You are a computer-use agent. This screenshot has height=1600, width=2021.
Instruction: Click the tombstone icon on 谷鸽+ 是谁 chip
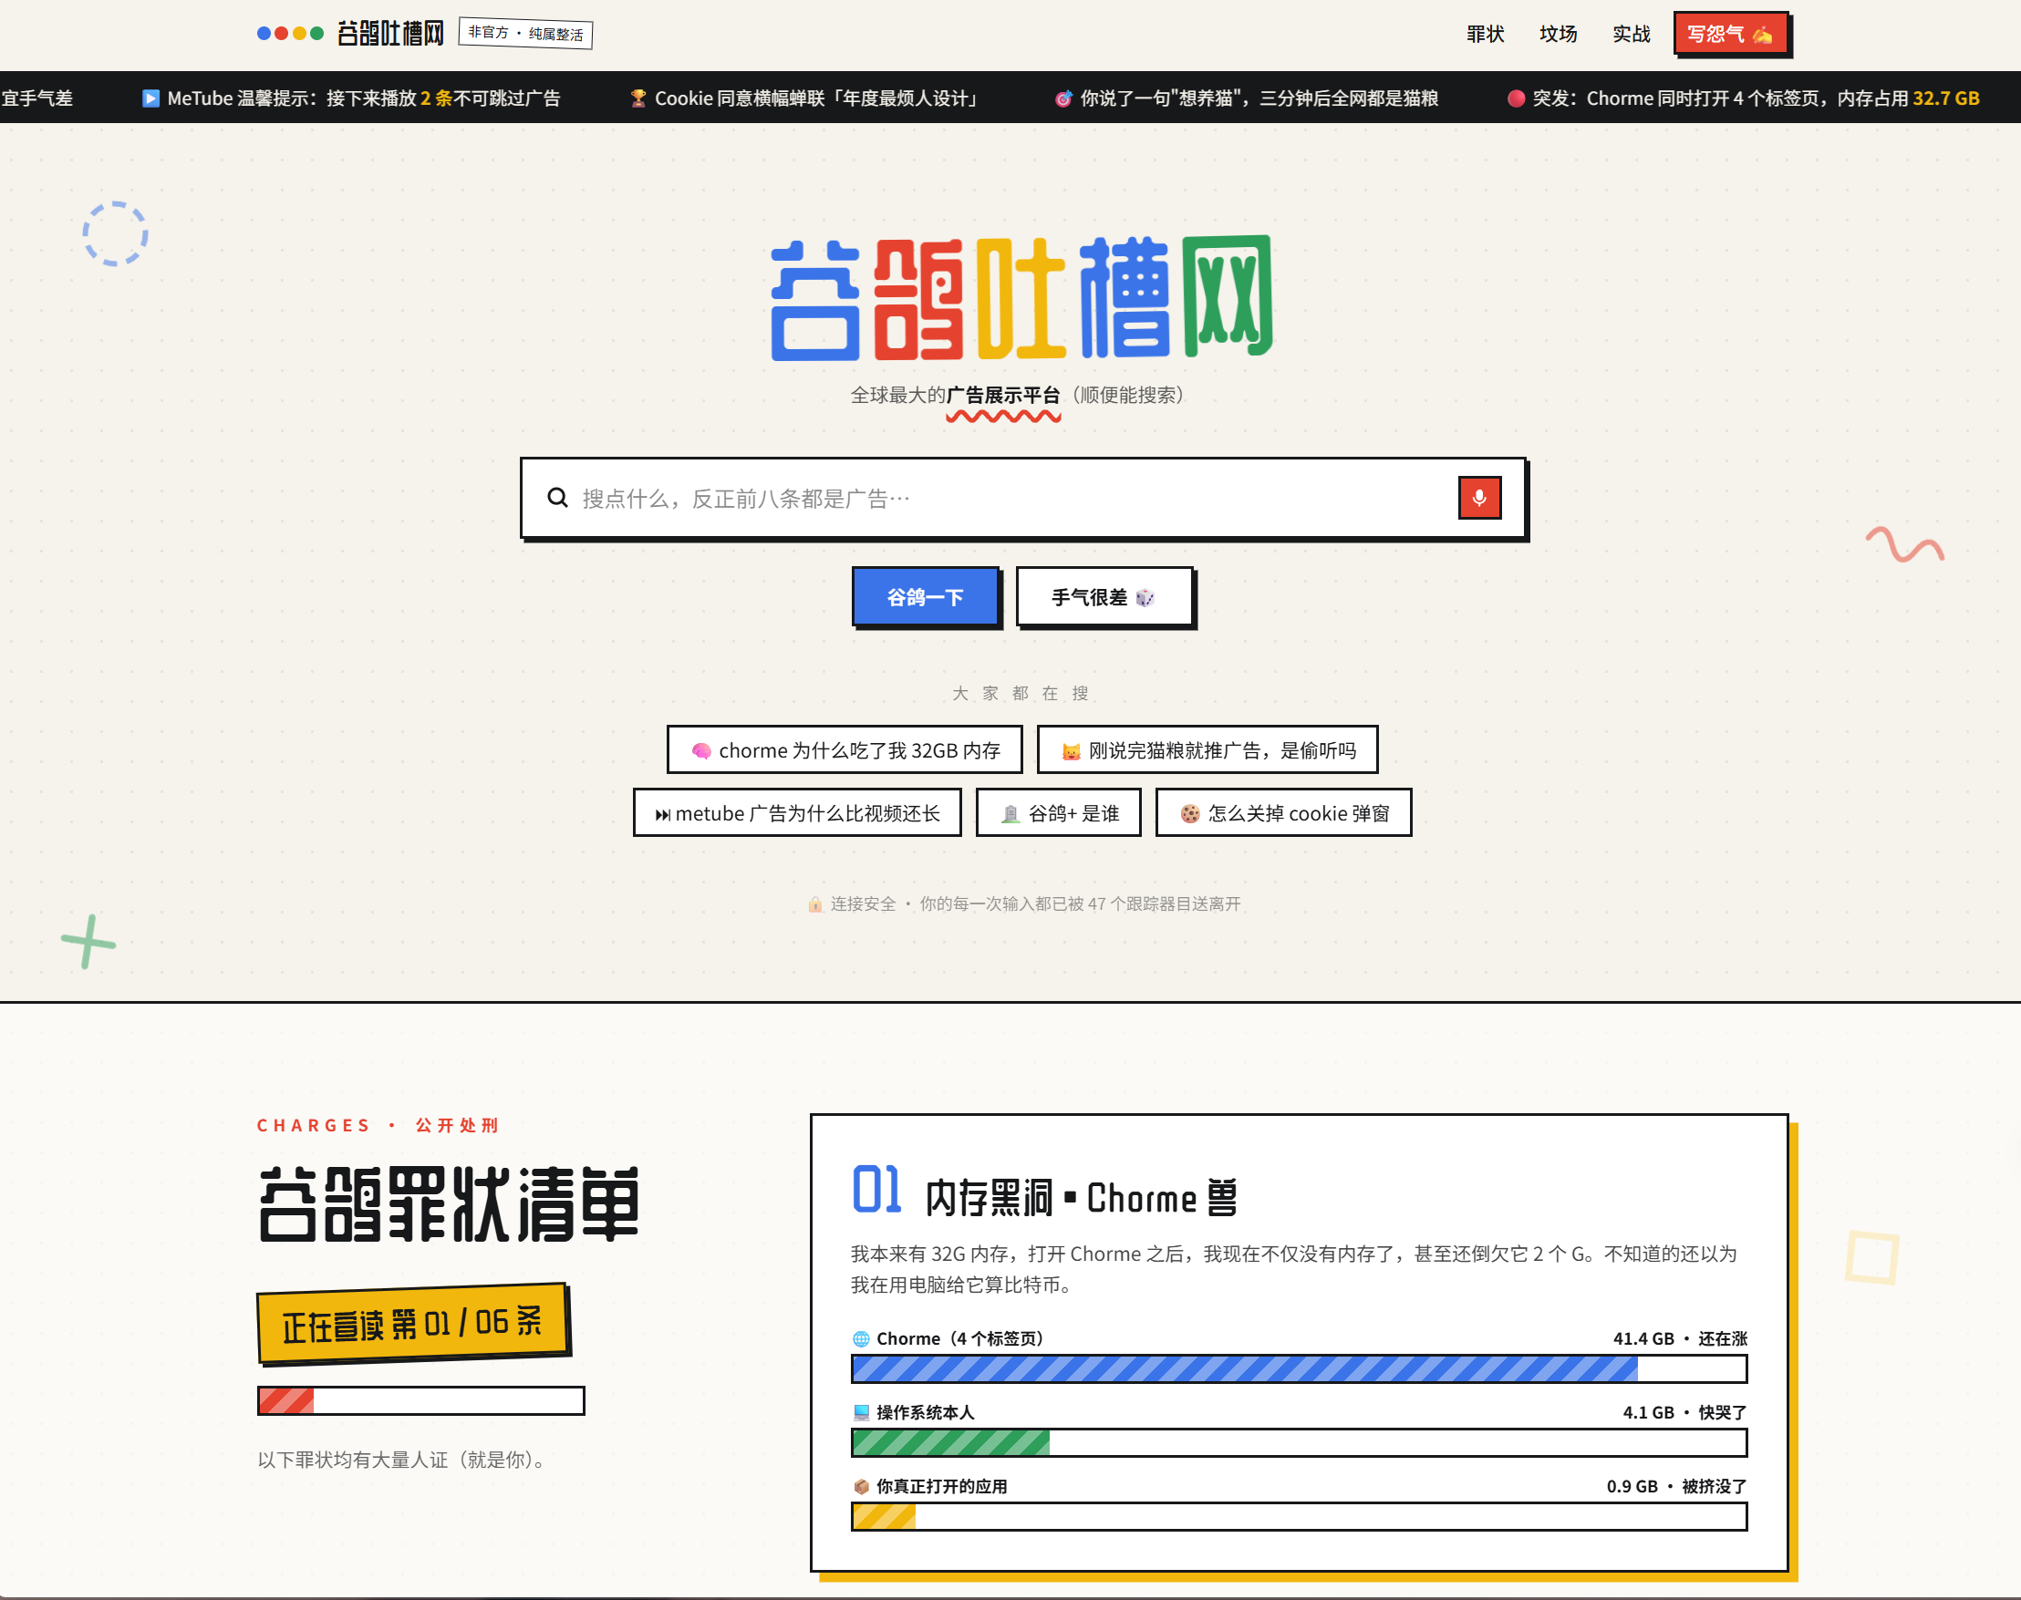pyautogui.click(x=1010, y=814)
